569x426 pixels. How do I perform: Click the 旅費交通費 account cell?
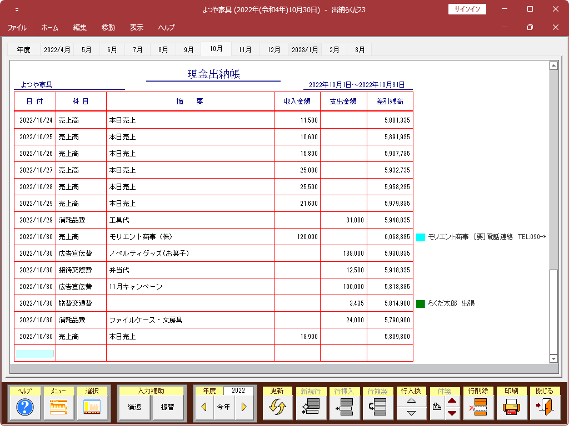[x=81, y=303]
